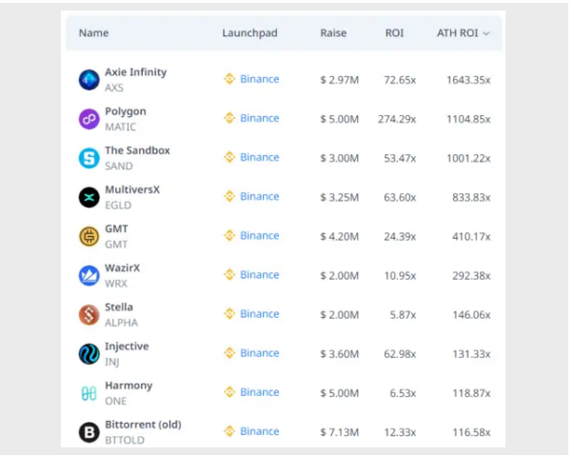The image size is (575, 456).
Task: Open Binance link in Bittorrent (old) row
Action: (x=260, y=431)
